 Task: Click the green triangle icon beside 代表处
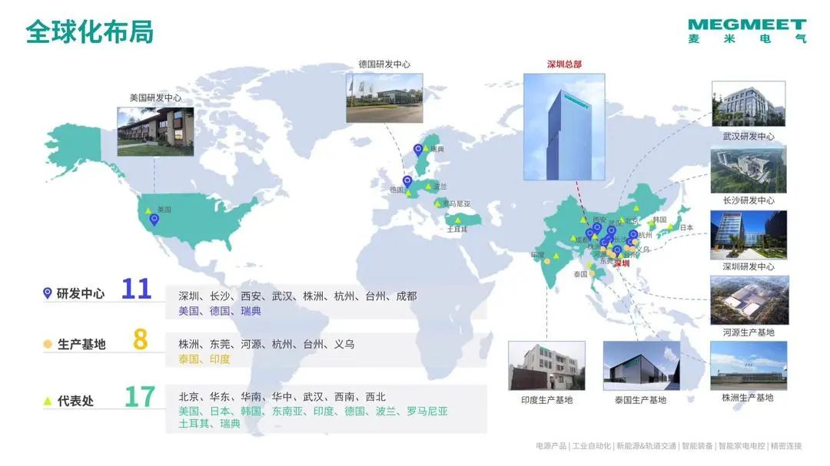pos(47,400)
